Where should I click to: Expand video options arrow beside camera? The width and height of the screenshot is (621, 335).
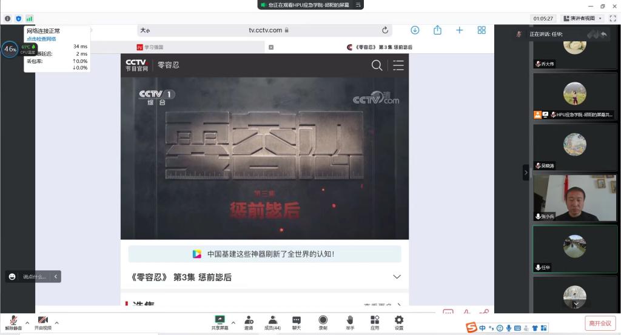pyautogui.click(x=57, y=322)
